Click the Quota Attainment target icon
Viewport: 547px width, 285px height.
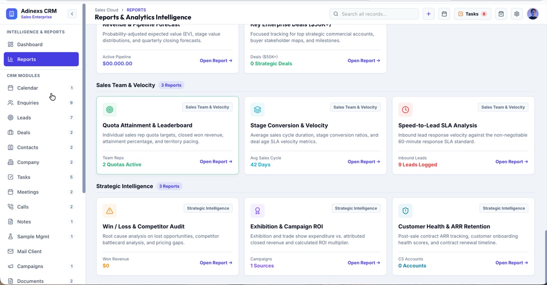point(110,110)
